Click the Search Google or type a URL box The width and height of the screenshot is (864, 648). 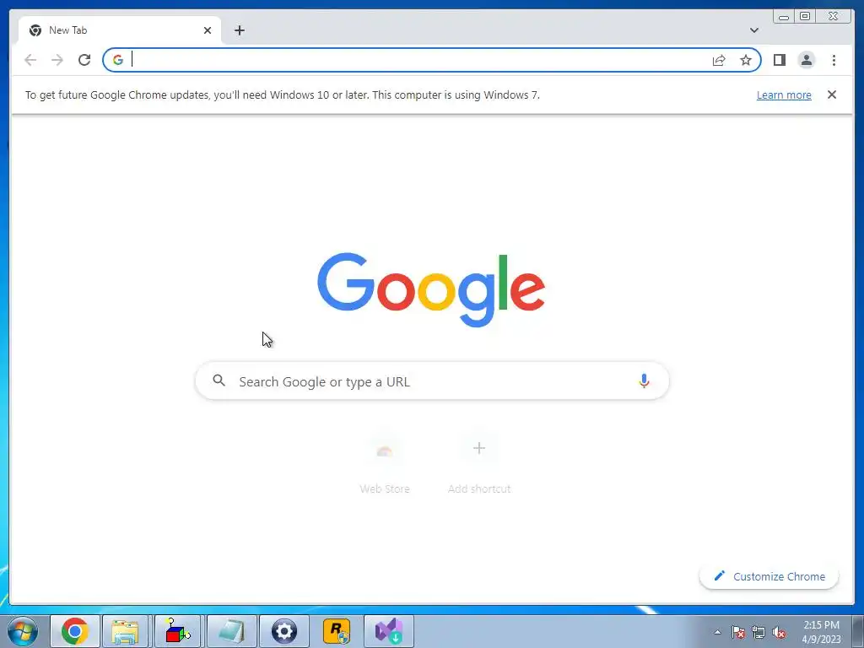[432, 381]
